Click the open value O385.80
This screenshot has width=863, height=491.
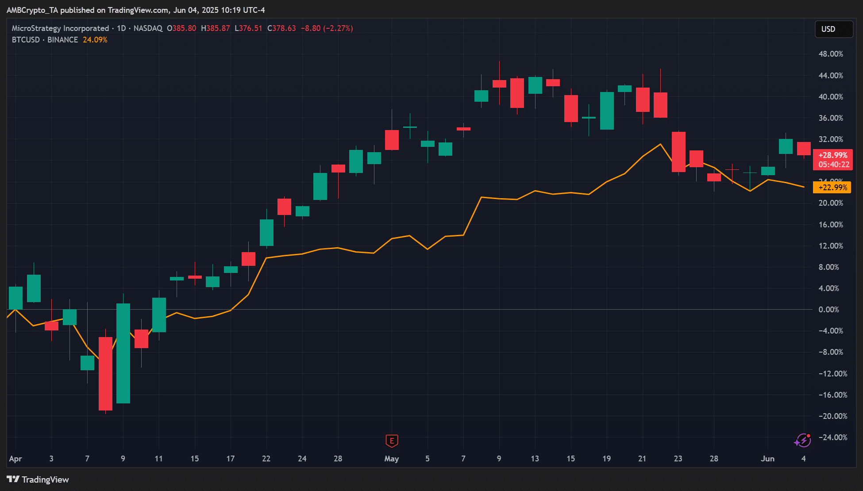pos(181,28)
